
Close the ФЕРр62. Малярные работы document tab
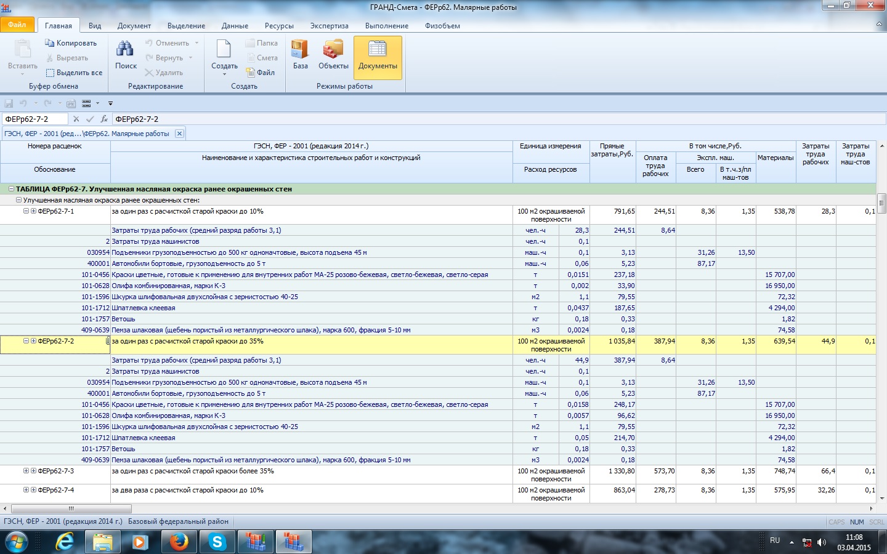point(179,134)
